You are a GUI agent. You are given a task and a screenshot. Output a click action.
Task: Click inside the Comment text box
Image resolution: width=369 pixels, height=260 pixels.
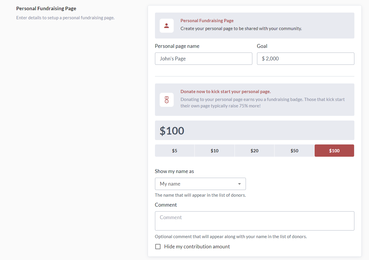254,221
